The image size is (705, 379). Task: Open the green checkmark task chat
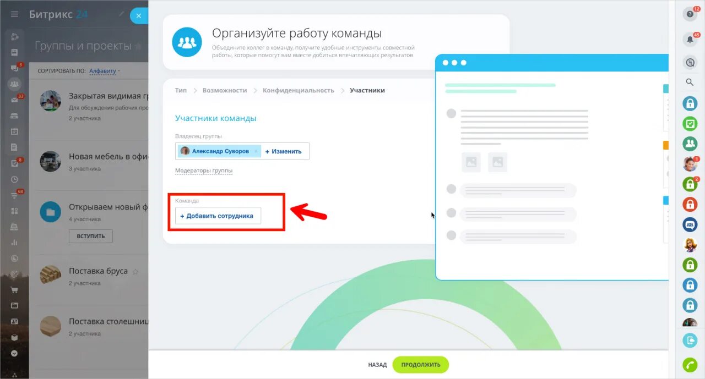690,124
